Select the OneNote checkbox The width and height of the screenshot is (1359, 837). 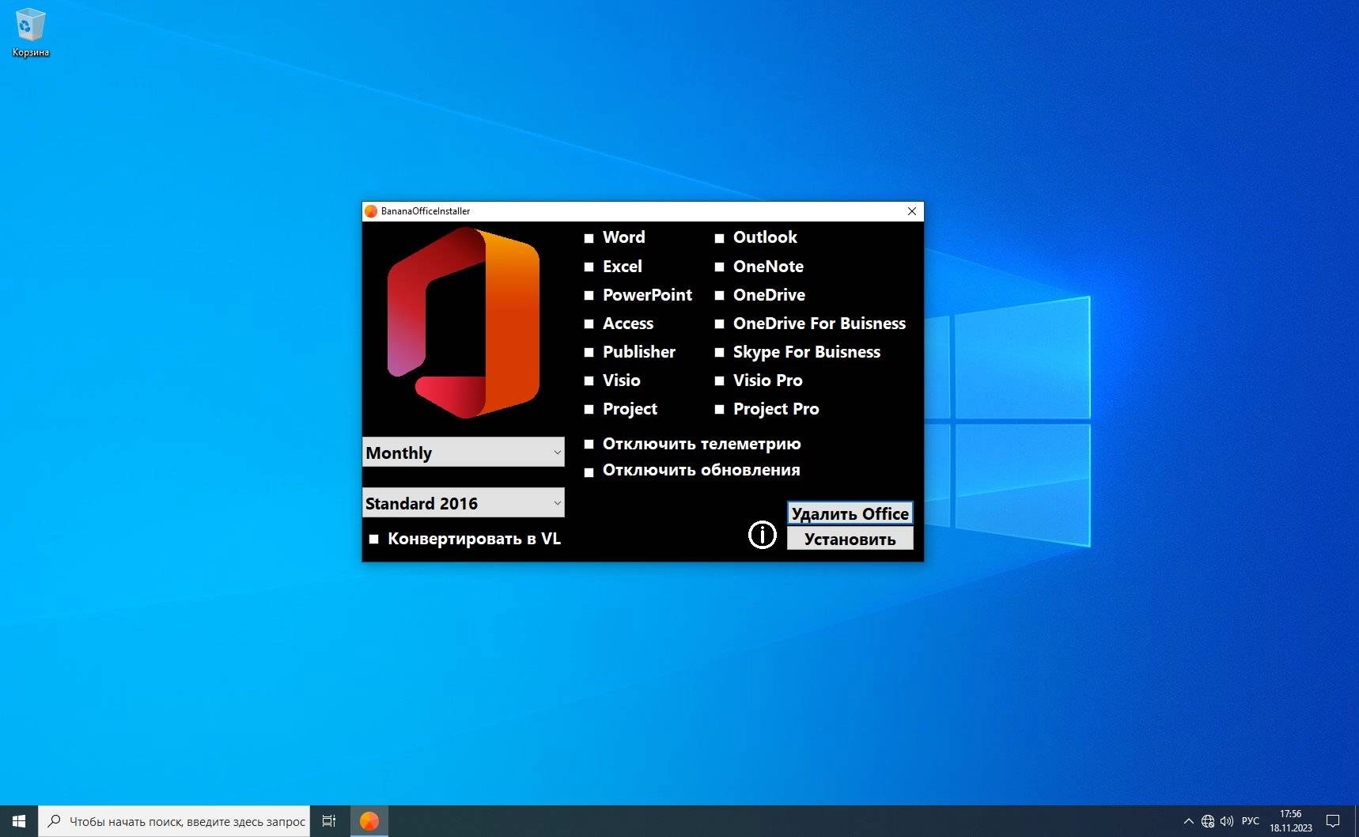pyautogui.click(x=719, y=267)
